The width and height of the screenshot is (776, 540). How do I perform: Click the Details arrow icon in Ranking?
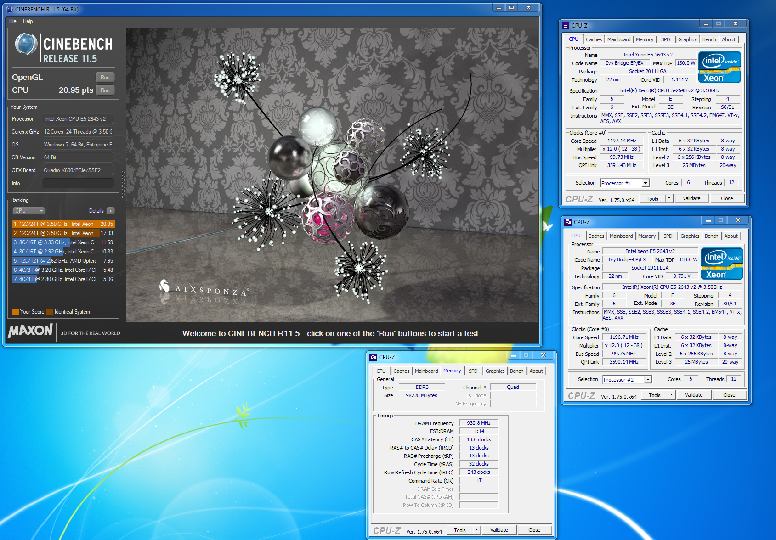pos(110,211)
